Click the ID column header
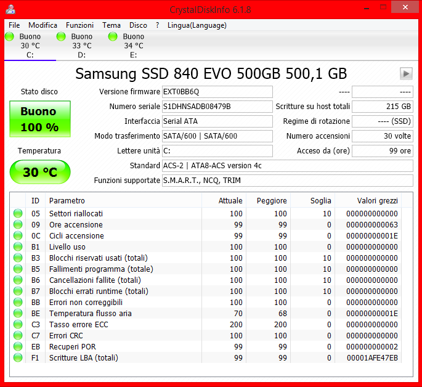The width and height of the screenshot is (422, 387). (36, 201)
